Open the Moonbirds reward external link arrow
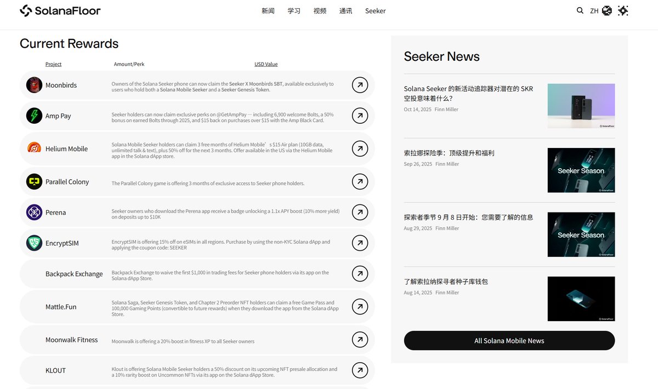 point(360,85)
